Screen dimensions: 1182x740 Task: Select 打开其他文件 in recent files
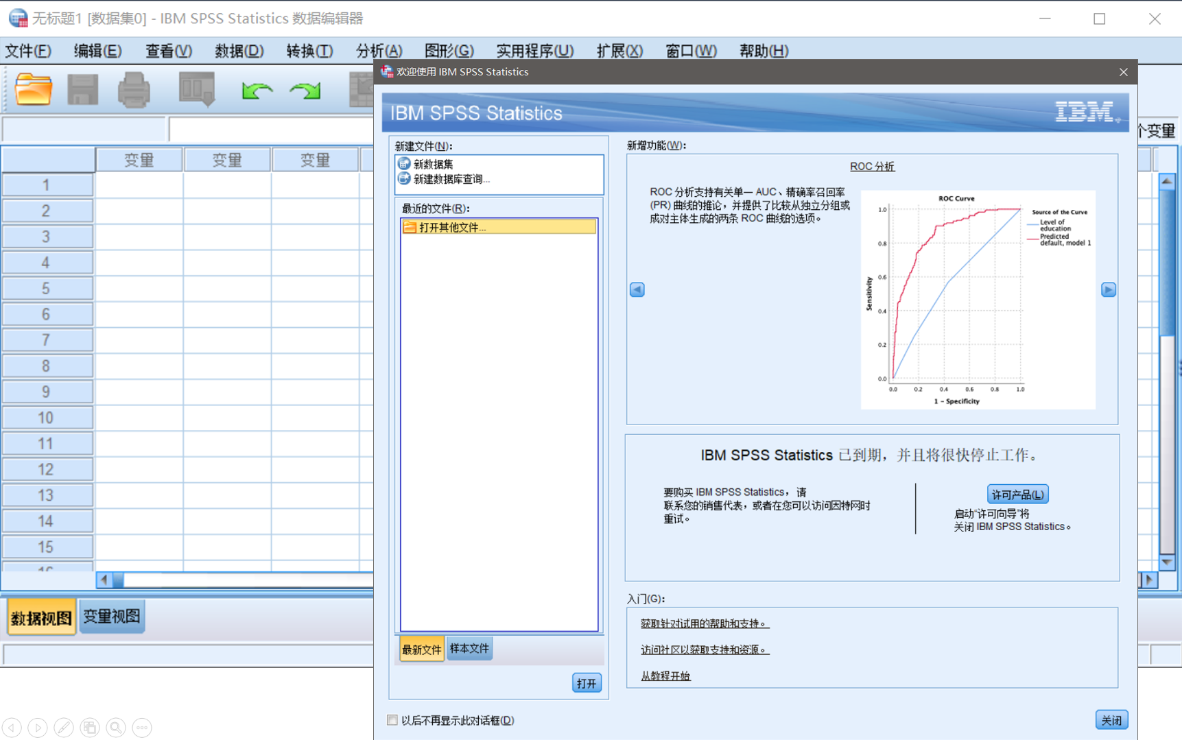coord(499,227)
